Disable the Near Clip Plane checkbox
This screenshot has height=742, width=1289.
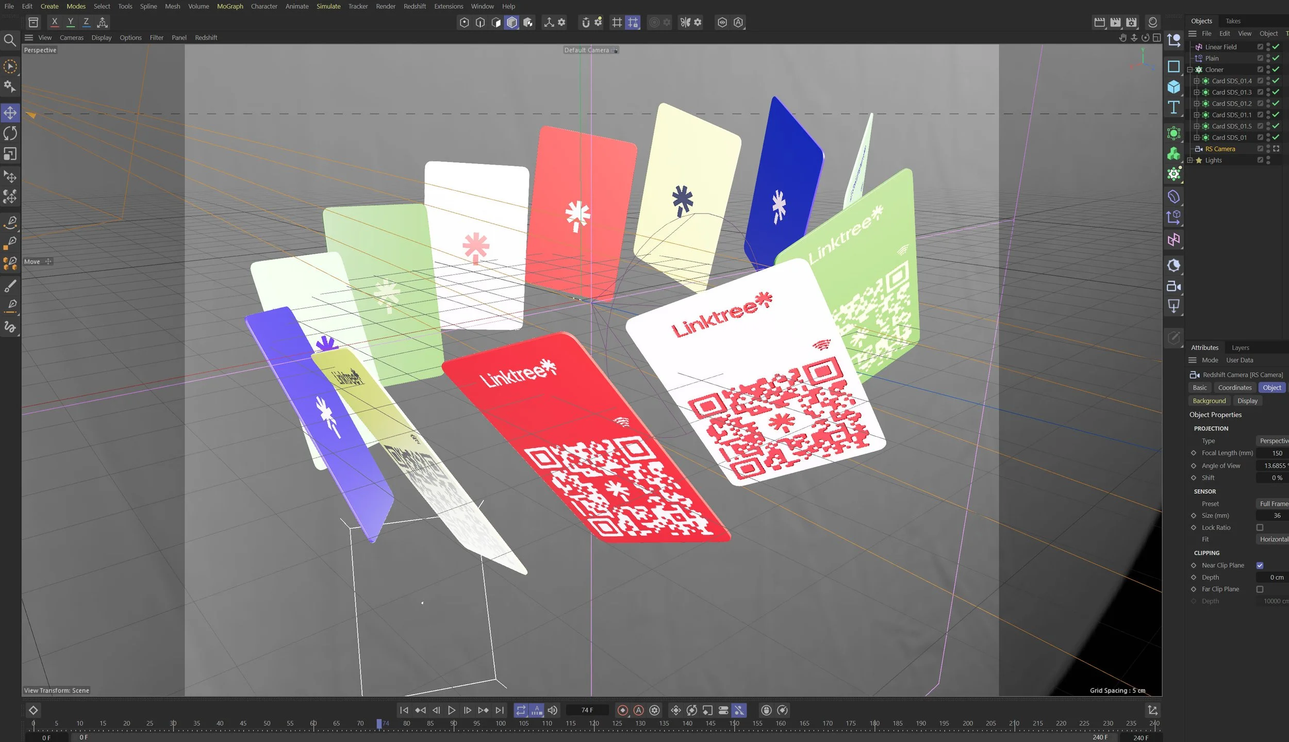[x=1260, y=565]
